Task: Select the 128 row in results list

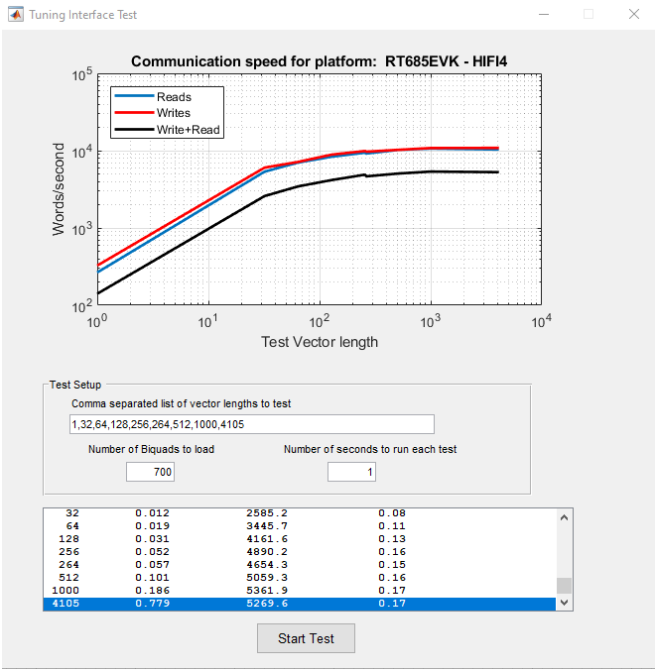Action: pyautogui.click(x=298, y=538)
